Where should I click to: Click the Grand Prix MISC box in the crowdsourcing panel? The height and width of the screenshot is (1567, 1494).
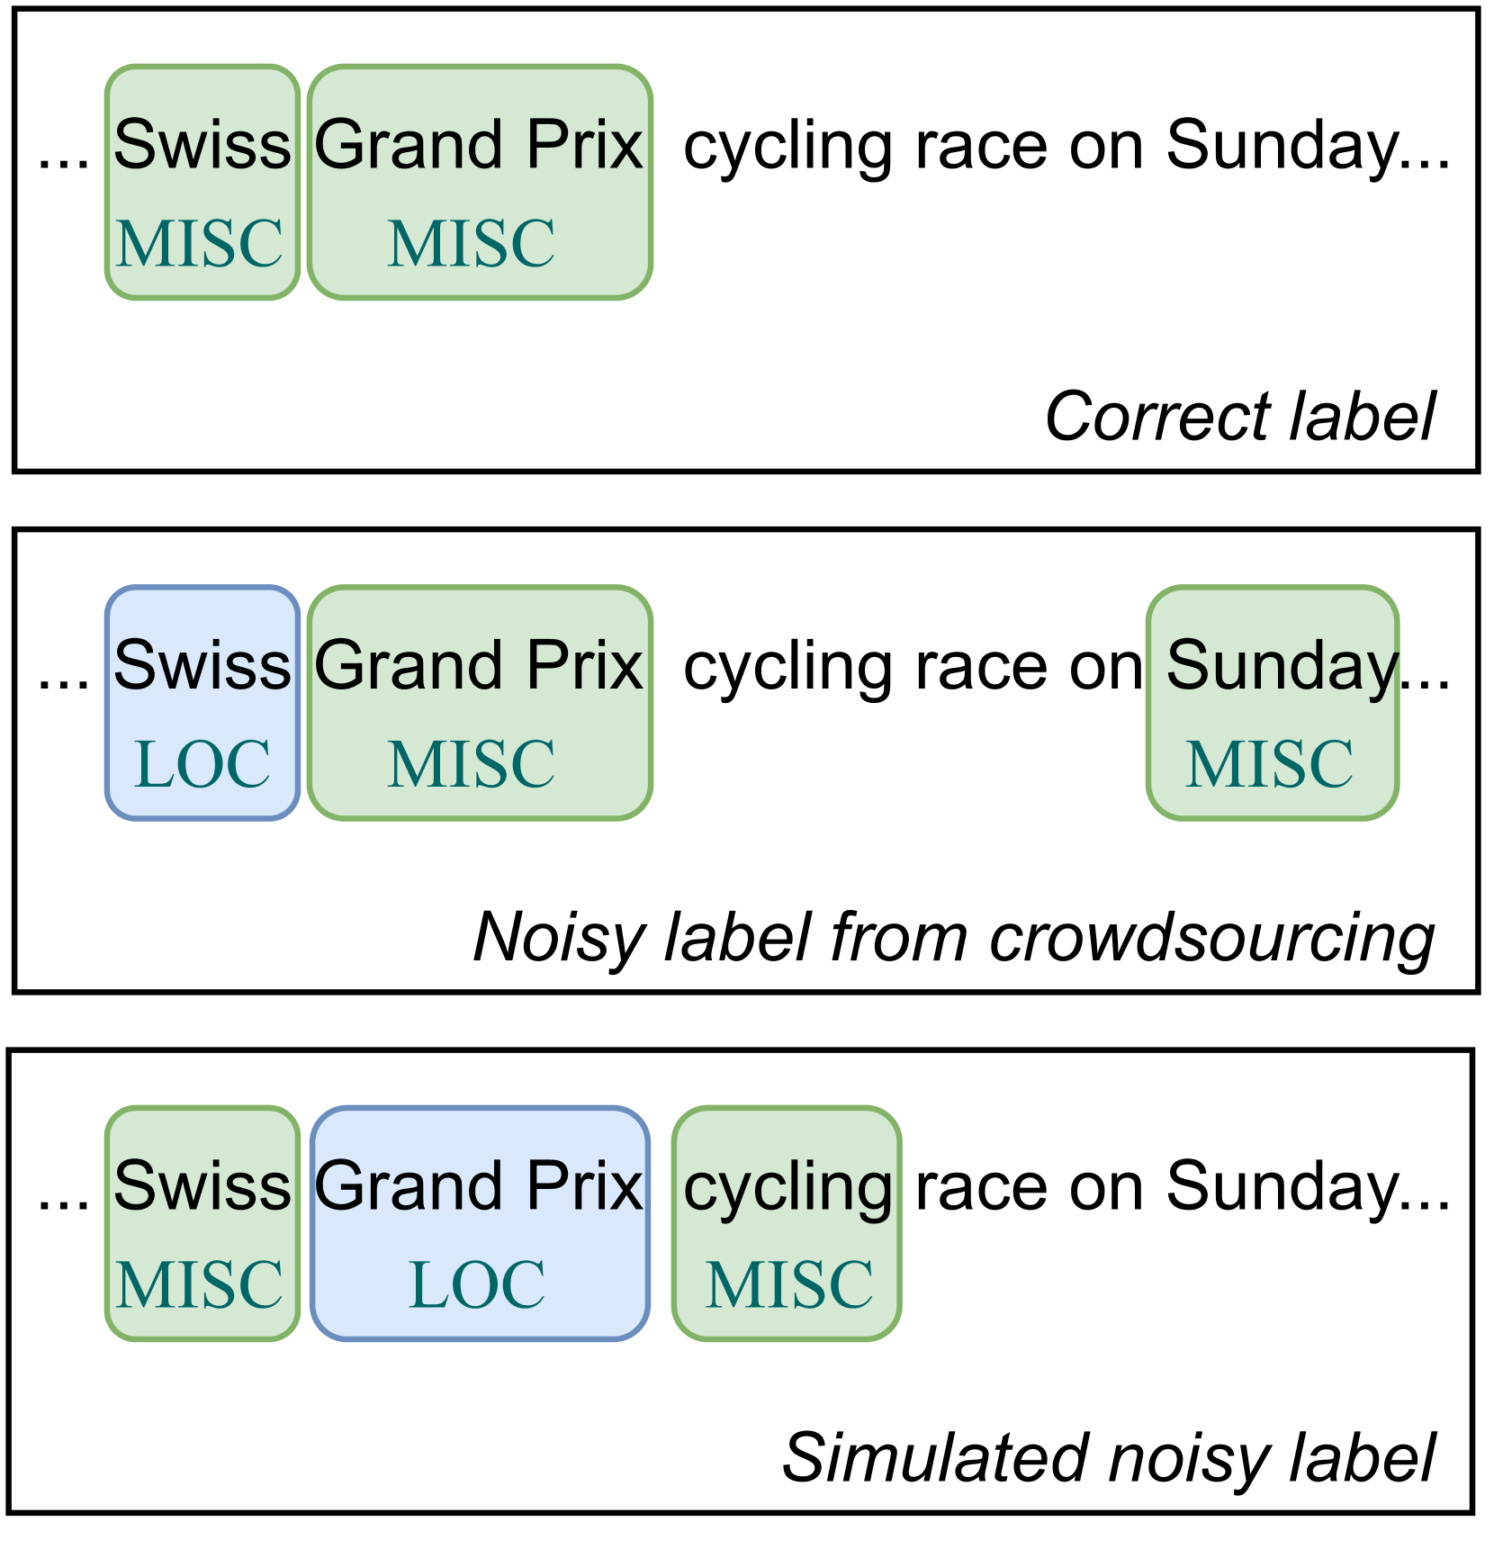point(479,703)
